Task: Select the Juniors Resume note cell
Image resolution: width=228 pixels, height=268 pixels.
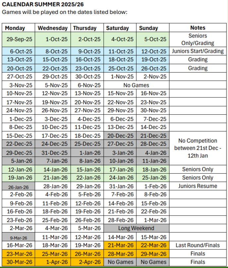Action: point(198,186)
